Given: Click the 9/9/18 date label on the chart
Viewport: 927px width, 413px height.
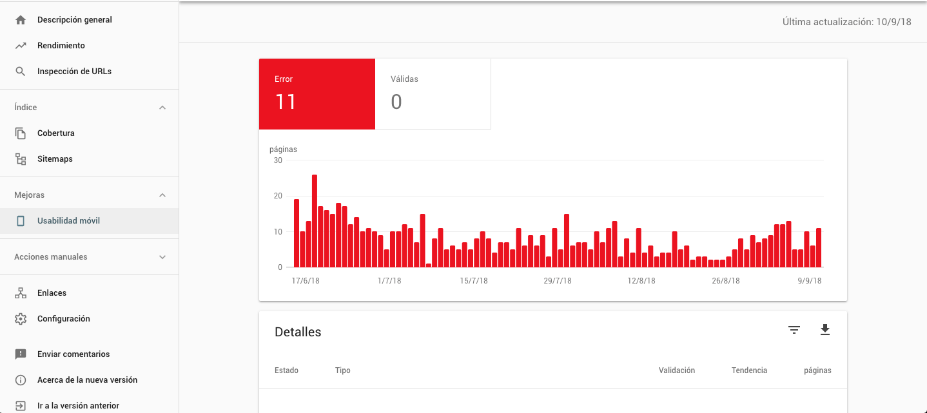Looking at the screenshot, I should [x=810, y=281].
